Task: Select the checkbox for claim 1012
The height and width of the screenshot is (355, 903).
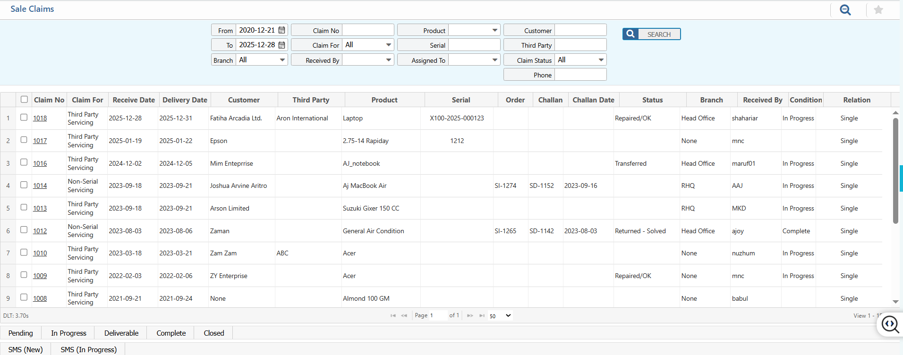Action: point(24,230)
